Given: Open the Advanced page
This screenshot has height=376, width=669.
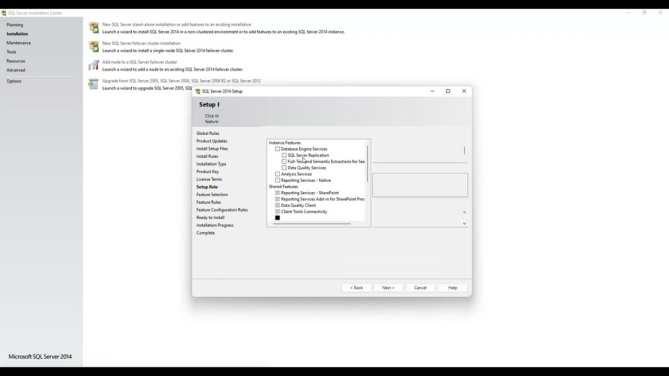Looking at the screenshot, I should 16,70.
